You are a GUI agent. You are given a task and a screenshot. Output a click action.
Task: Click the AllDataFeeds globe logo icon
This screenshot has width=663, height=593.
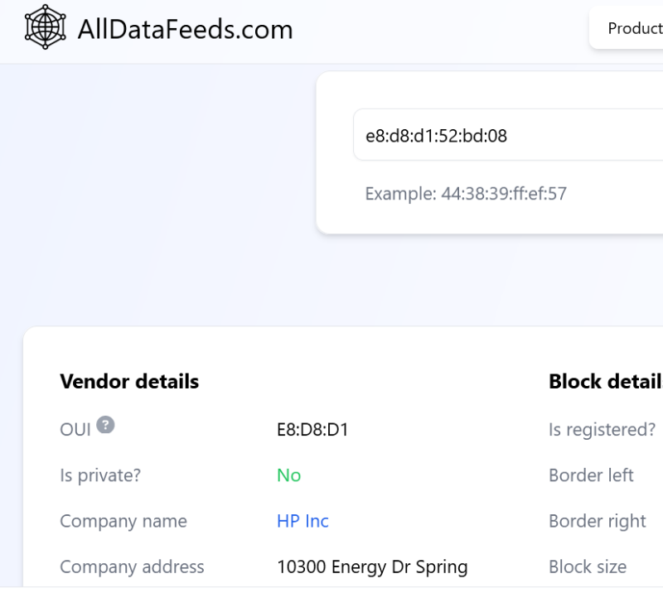coord(45,27)
